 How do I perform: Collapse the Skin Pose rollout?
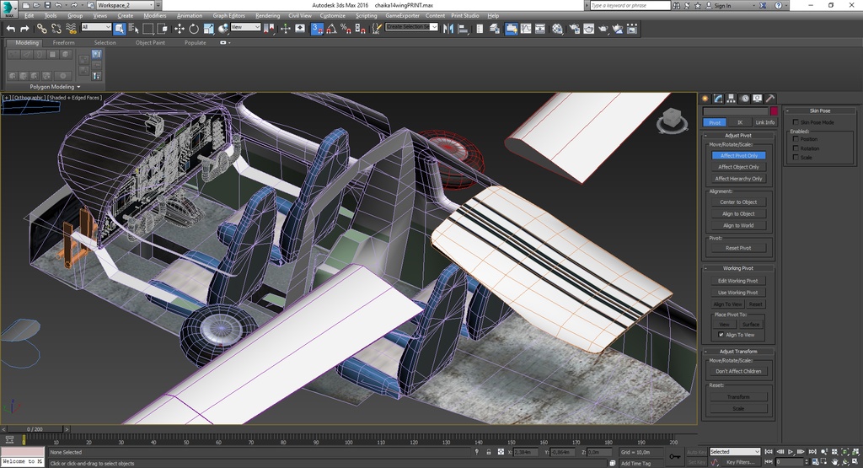820,110
